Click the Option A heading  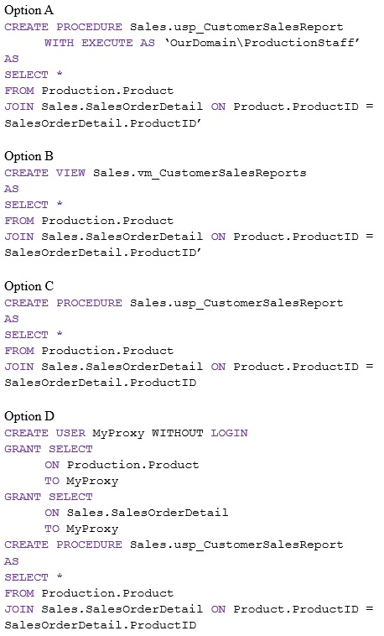pos(29,10)
